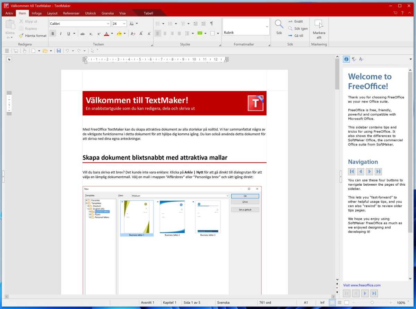Click the save diskette icon in quick toolbar
This screenshot has width=416, height=309.
pos(59,51)
